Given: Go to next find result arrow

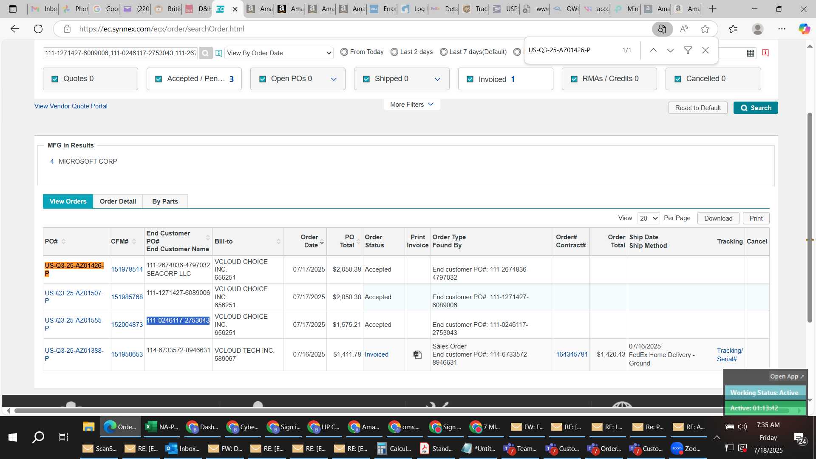Looking at the screenshot, I should point(670,50).
